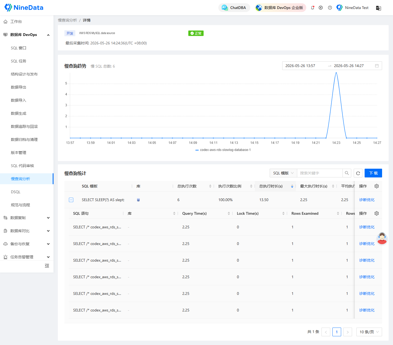This screenshot has width=393, height=345.
Task: Toggle the codex-aws-rds-slowlog-database-1 chart legend
Action: [223, 150]
